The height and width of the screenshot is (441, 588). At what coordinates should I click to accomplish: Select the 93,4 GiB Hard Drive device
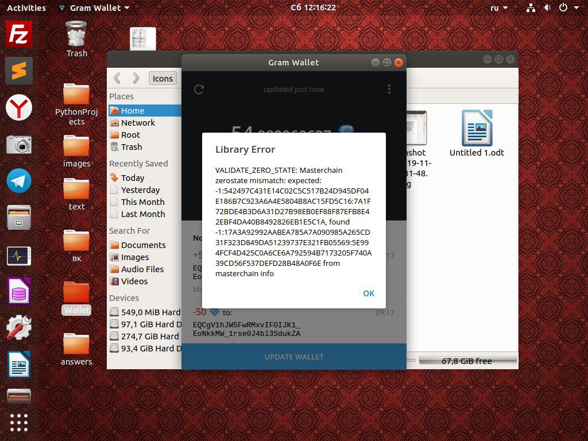pyautogui.click(x=145, y=348)
